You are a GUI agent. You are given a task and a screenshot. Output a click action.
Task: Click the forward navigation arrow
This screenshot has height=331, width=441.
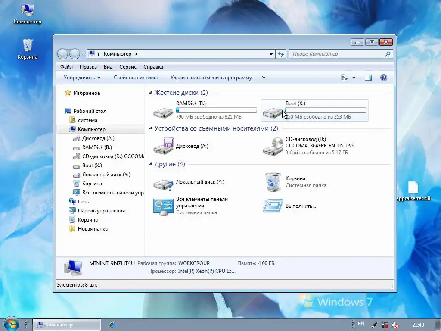(75, 54)
